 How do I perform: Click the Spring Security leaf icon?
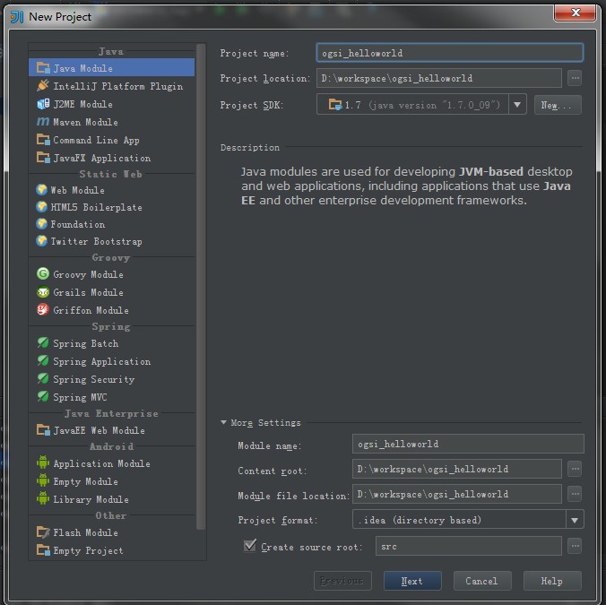[43, 378]
